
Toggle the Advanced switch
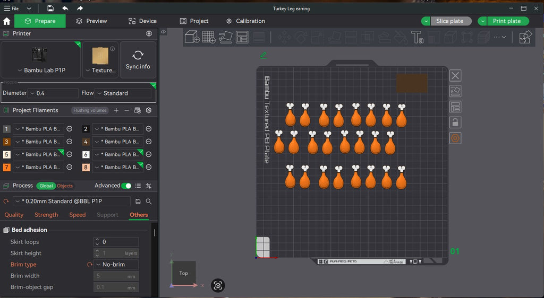126,186
